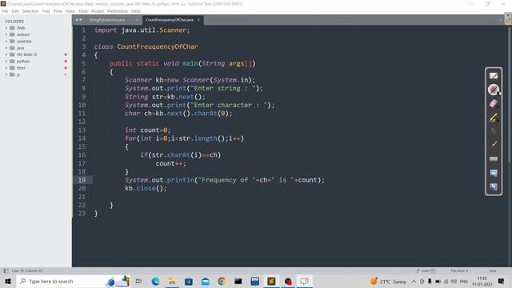Select the pink eraser annotation tool
The width and height of the screenshot is (512, 288).
coord(494,103)
